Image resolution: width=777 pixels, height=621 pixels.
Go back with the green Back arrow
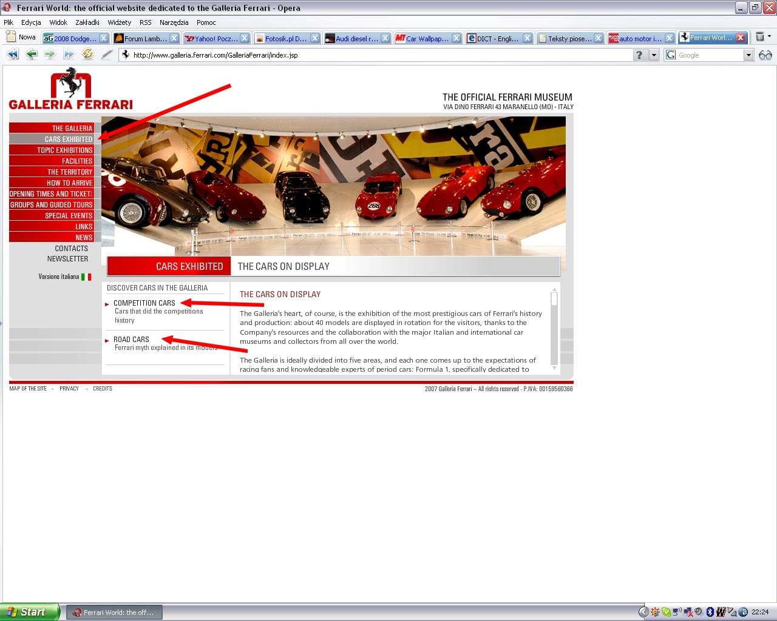31,55
